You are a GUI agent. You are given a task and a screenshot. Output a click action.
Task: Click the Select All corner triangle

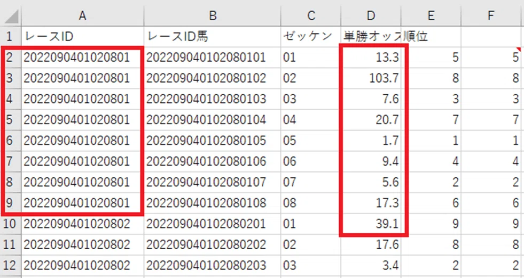tap(11, 17)
